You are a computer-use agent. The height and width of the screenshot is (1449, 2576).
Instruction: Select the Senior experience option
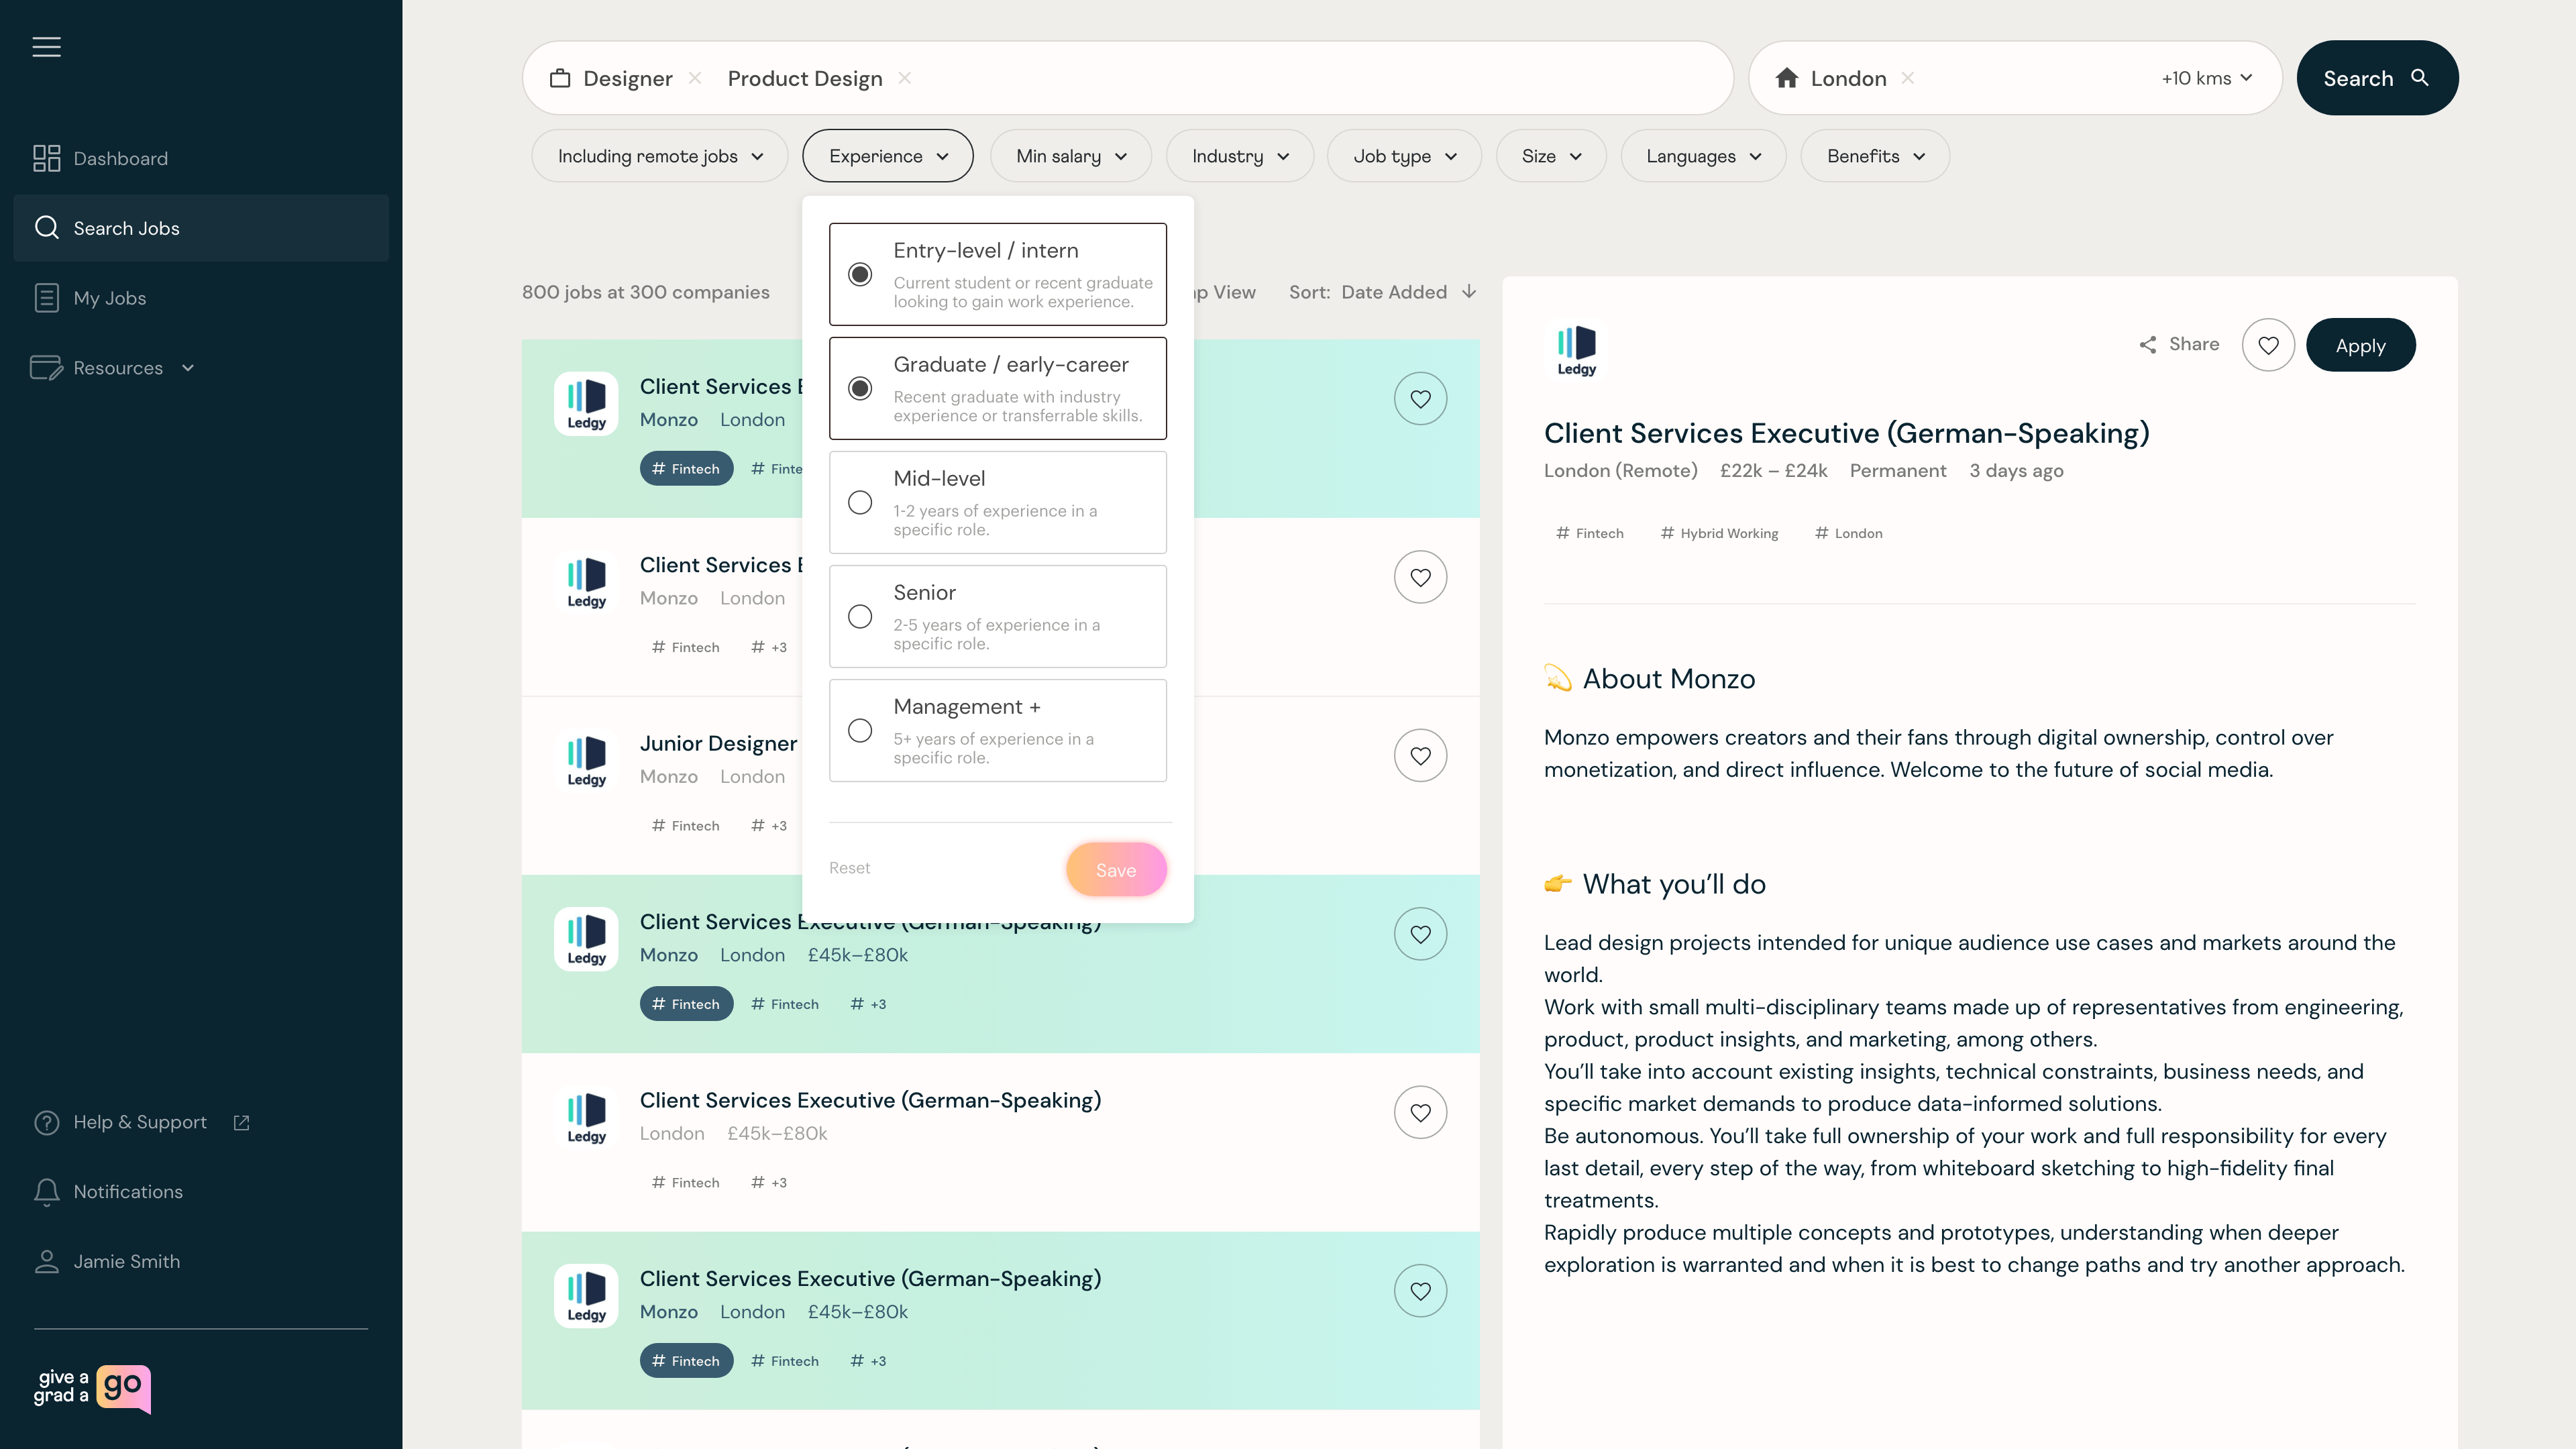pos(997,616)
